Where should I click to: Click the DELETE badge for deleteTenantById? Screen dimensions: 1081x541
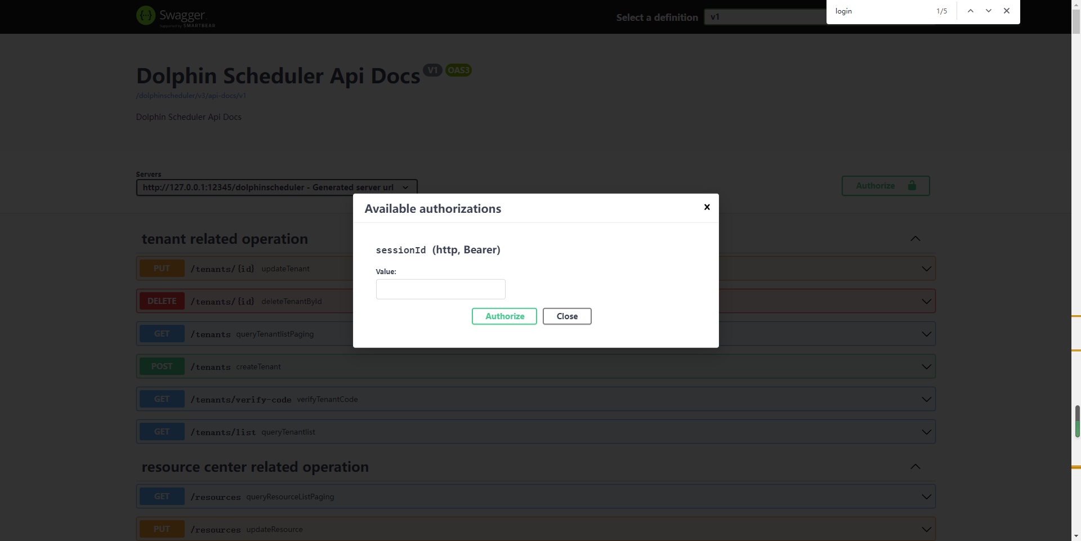(x=162, y=301)
